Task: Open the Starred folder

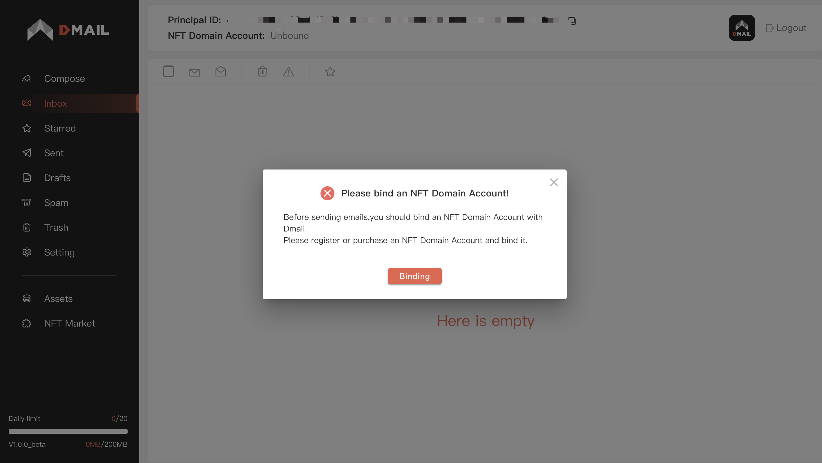Action: [x=70, y=128]
